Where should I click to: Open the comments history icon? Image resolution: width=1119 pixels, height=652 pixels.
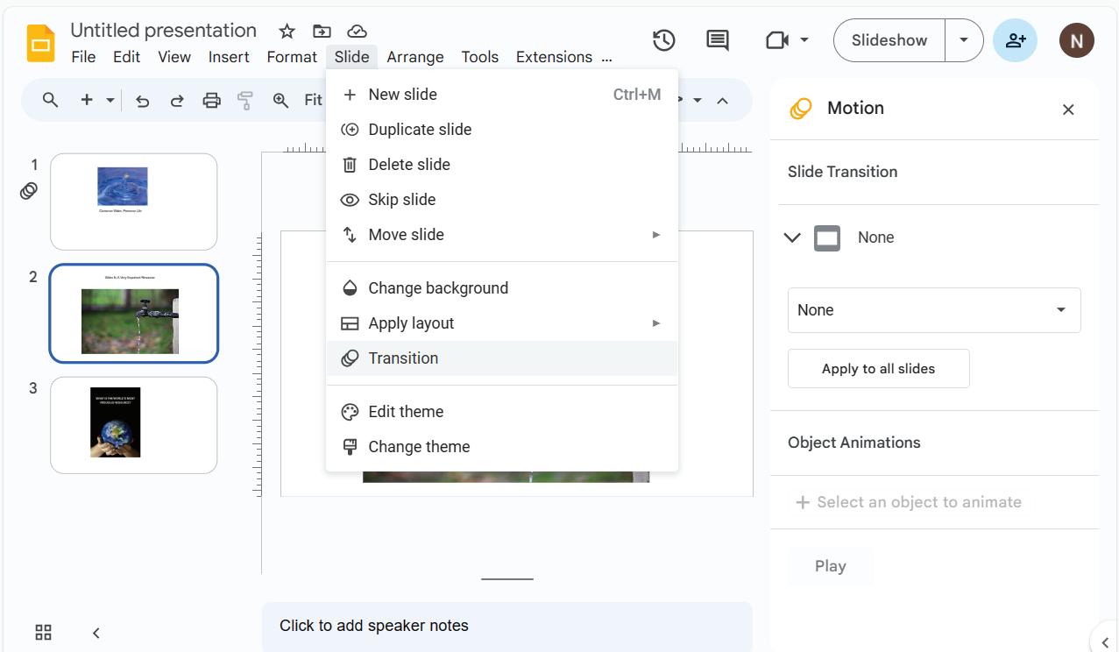tap(718, 40)
